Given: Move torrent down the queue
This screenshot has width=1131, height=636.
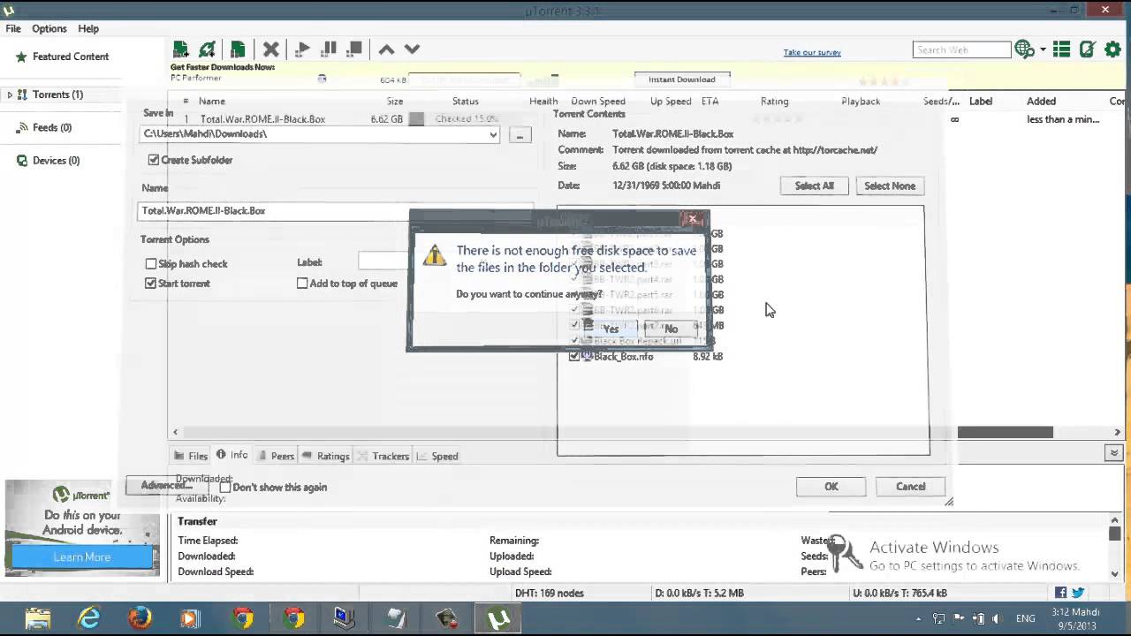Looking at the screenshot, I should [412, 49].
